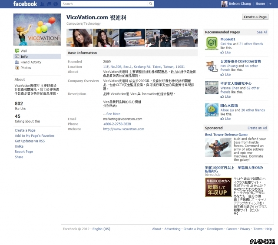Open footer Developers link
The image size is (278, 245).
click(x=215, y=229)
